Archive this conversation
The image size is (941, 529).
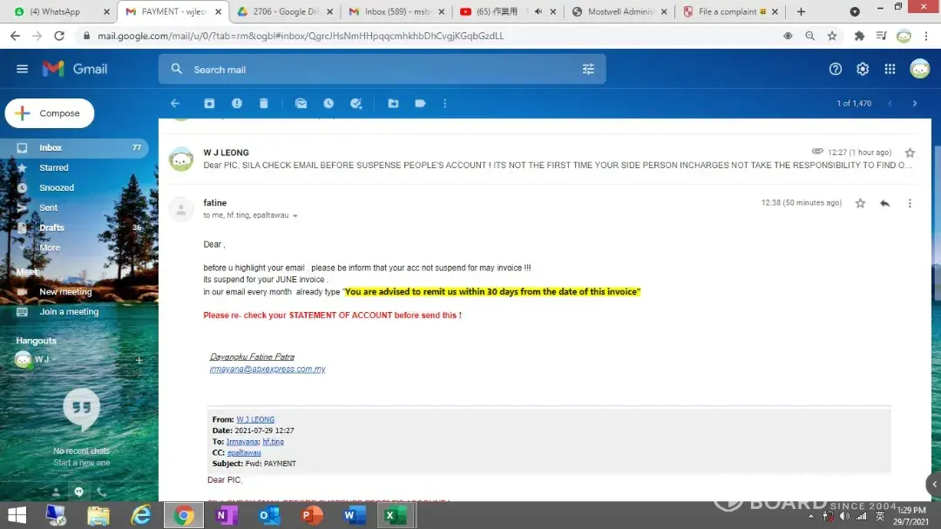pos(209,104)
